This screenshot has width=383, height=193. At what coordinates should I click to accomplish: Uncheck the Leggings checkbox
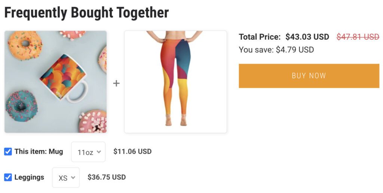point(8,177)
